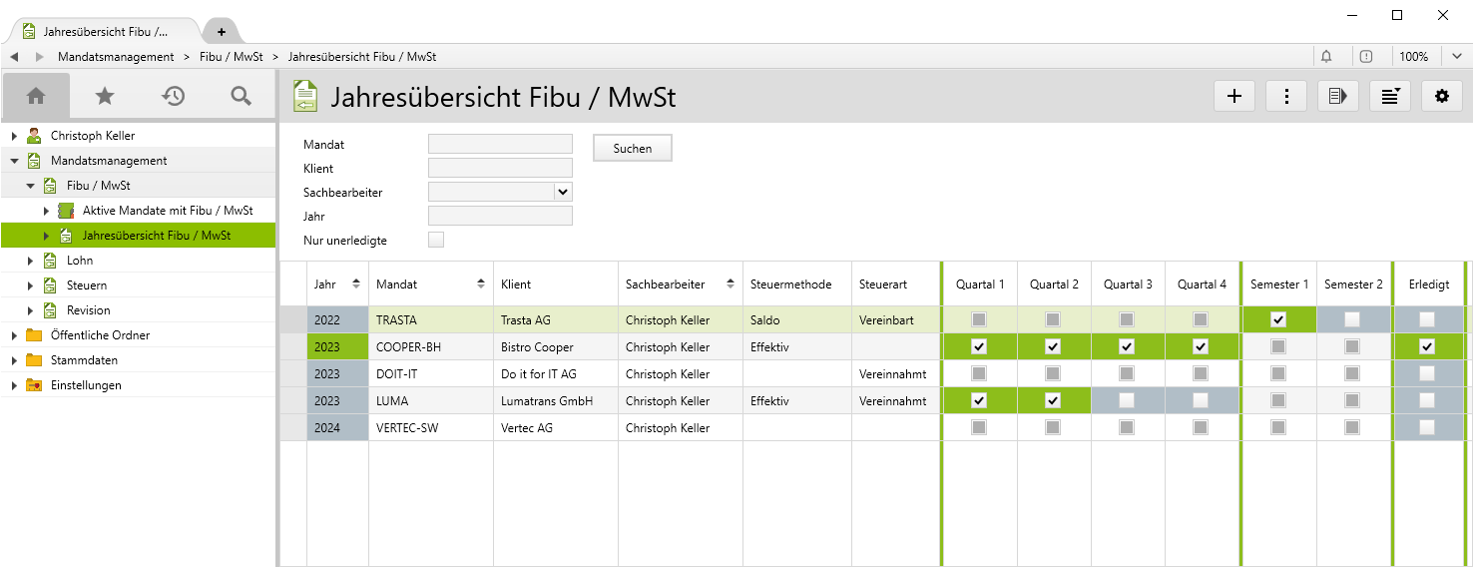1474x568 pixels.
Task: Select the Jahresübersicht Fibu tab
Action: (105, 31)
